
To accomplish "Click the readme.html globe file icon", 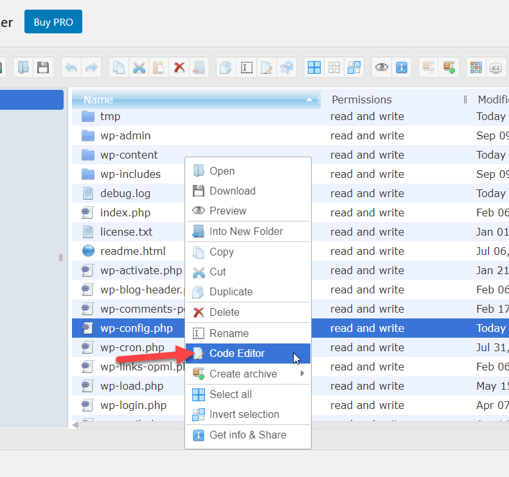I will coord(88,251).
